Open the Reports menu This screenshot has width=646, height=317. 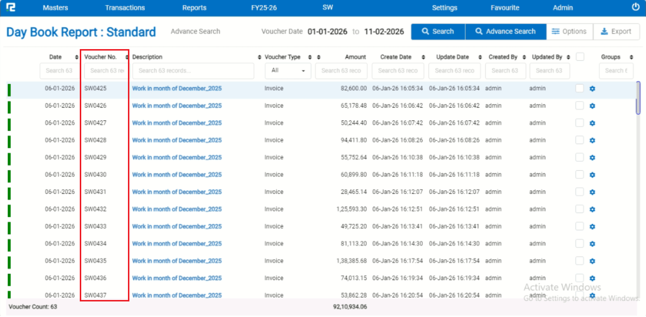point(194,8)
